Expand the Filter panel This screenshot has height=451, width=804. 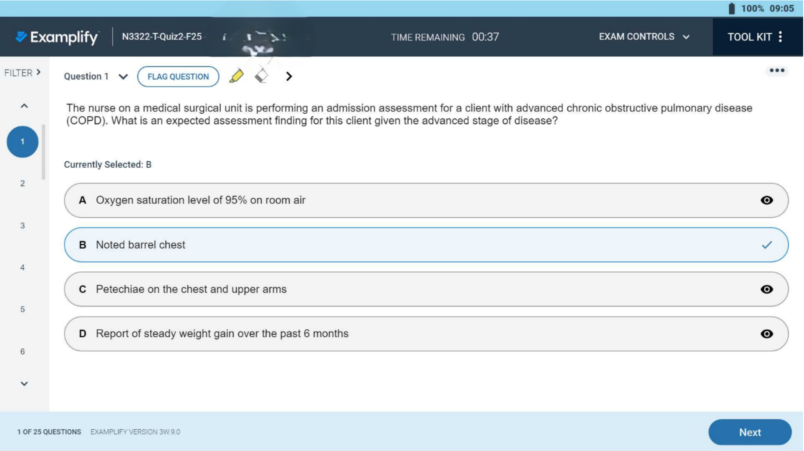coord(22,73)
